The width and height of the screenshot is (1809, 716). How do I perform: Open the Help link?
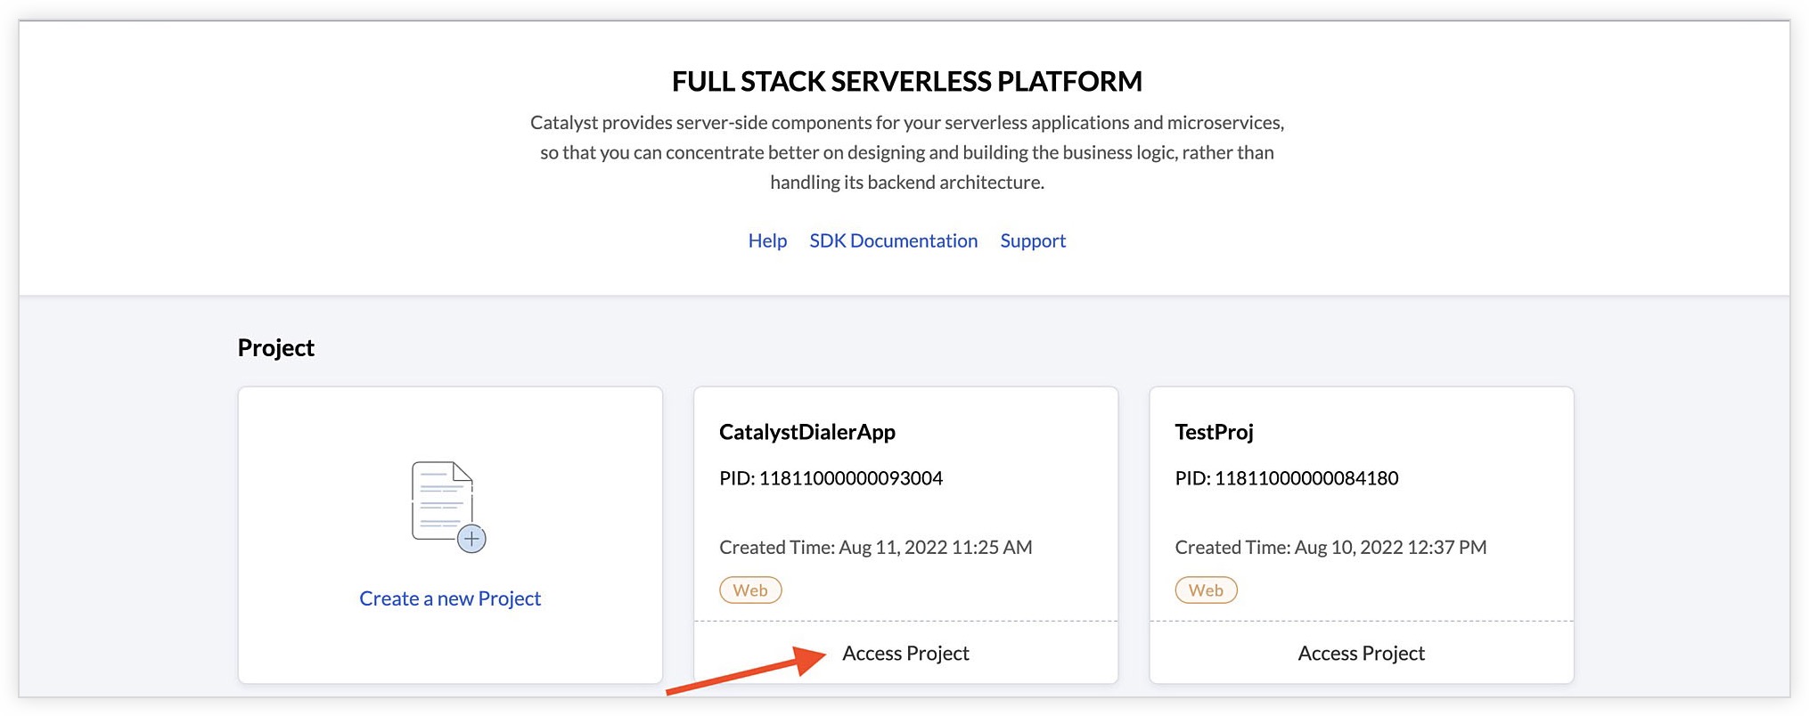click(x=767, y=240)
